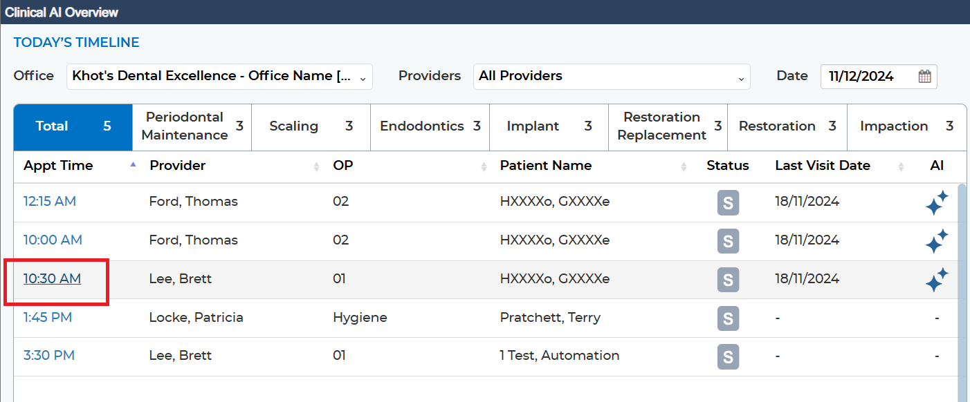Click status S badge for 1 Test, Automation
The width and height of the screenshot is (970, 402).
728,356
